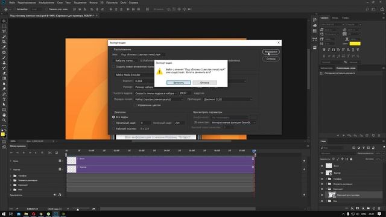Open the Окно menu

point(123,2)
